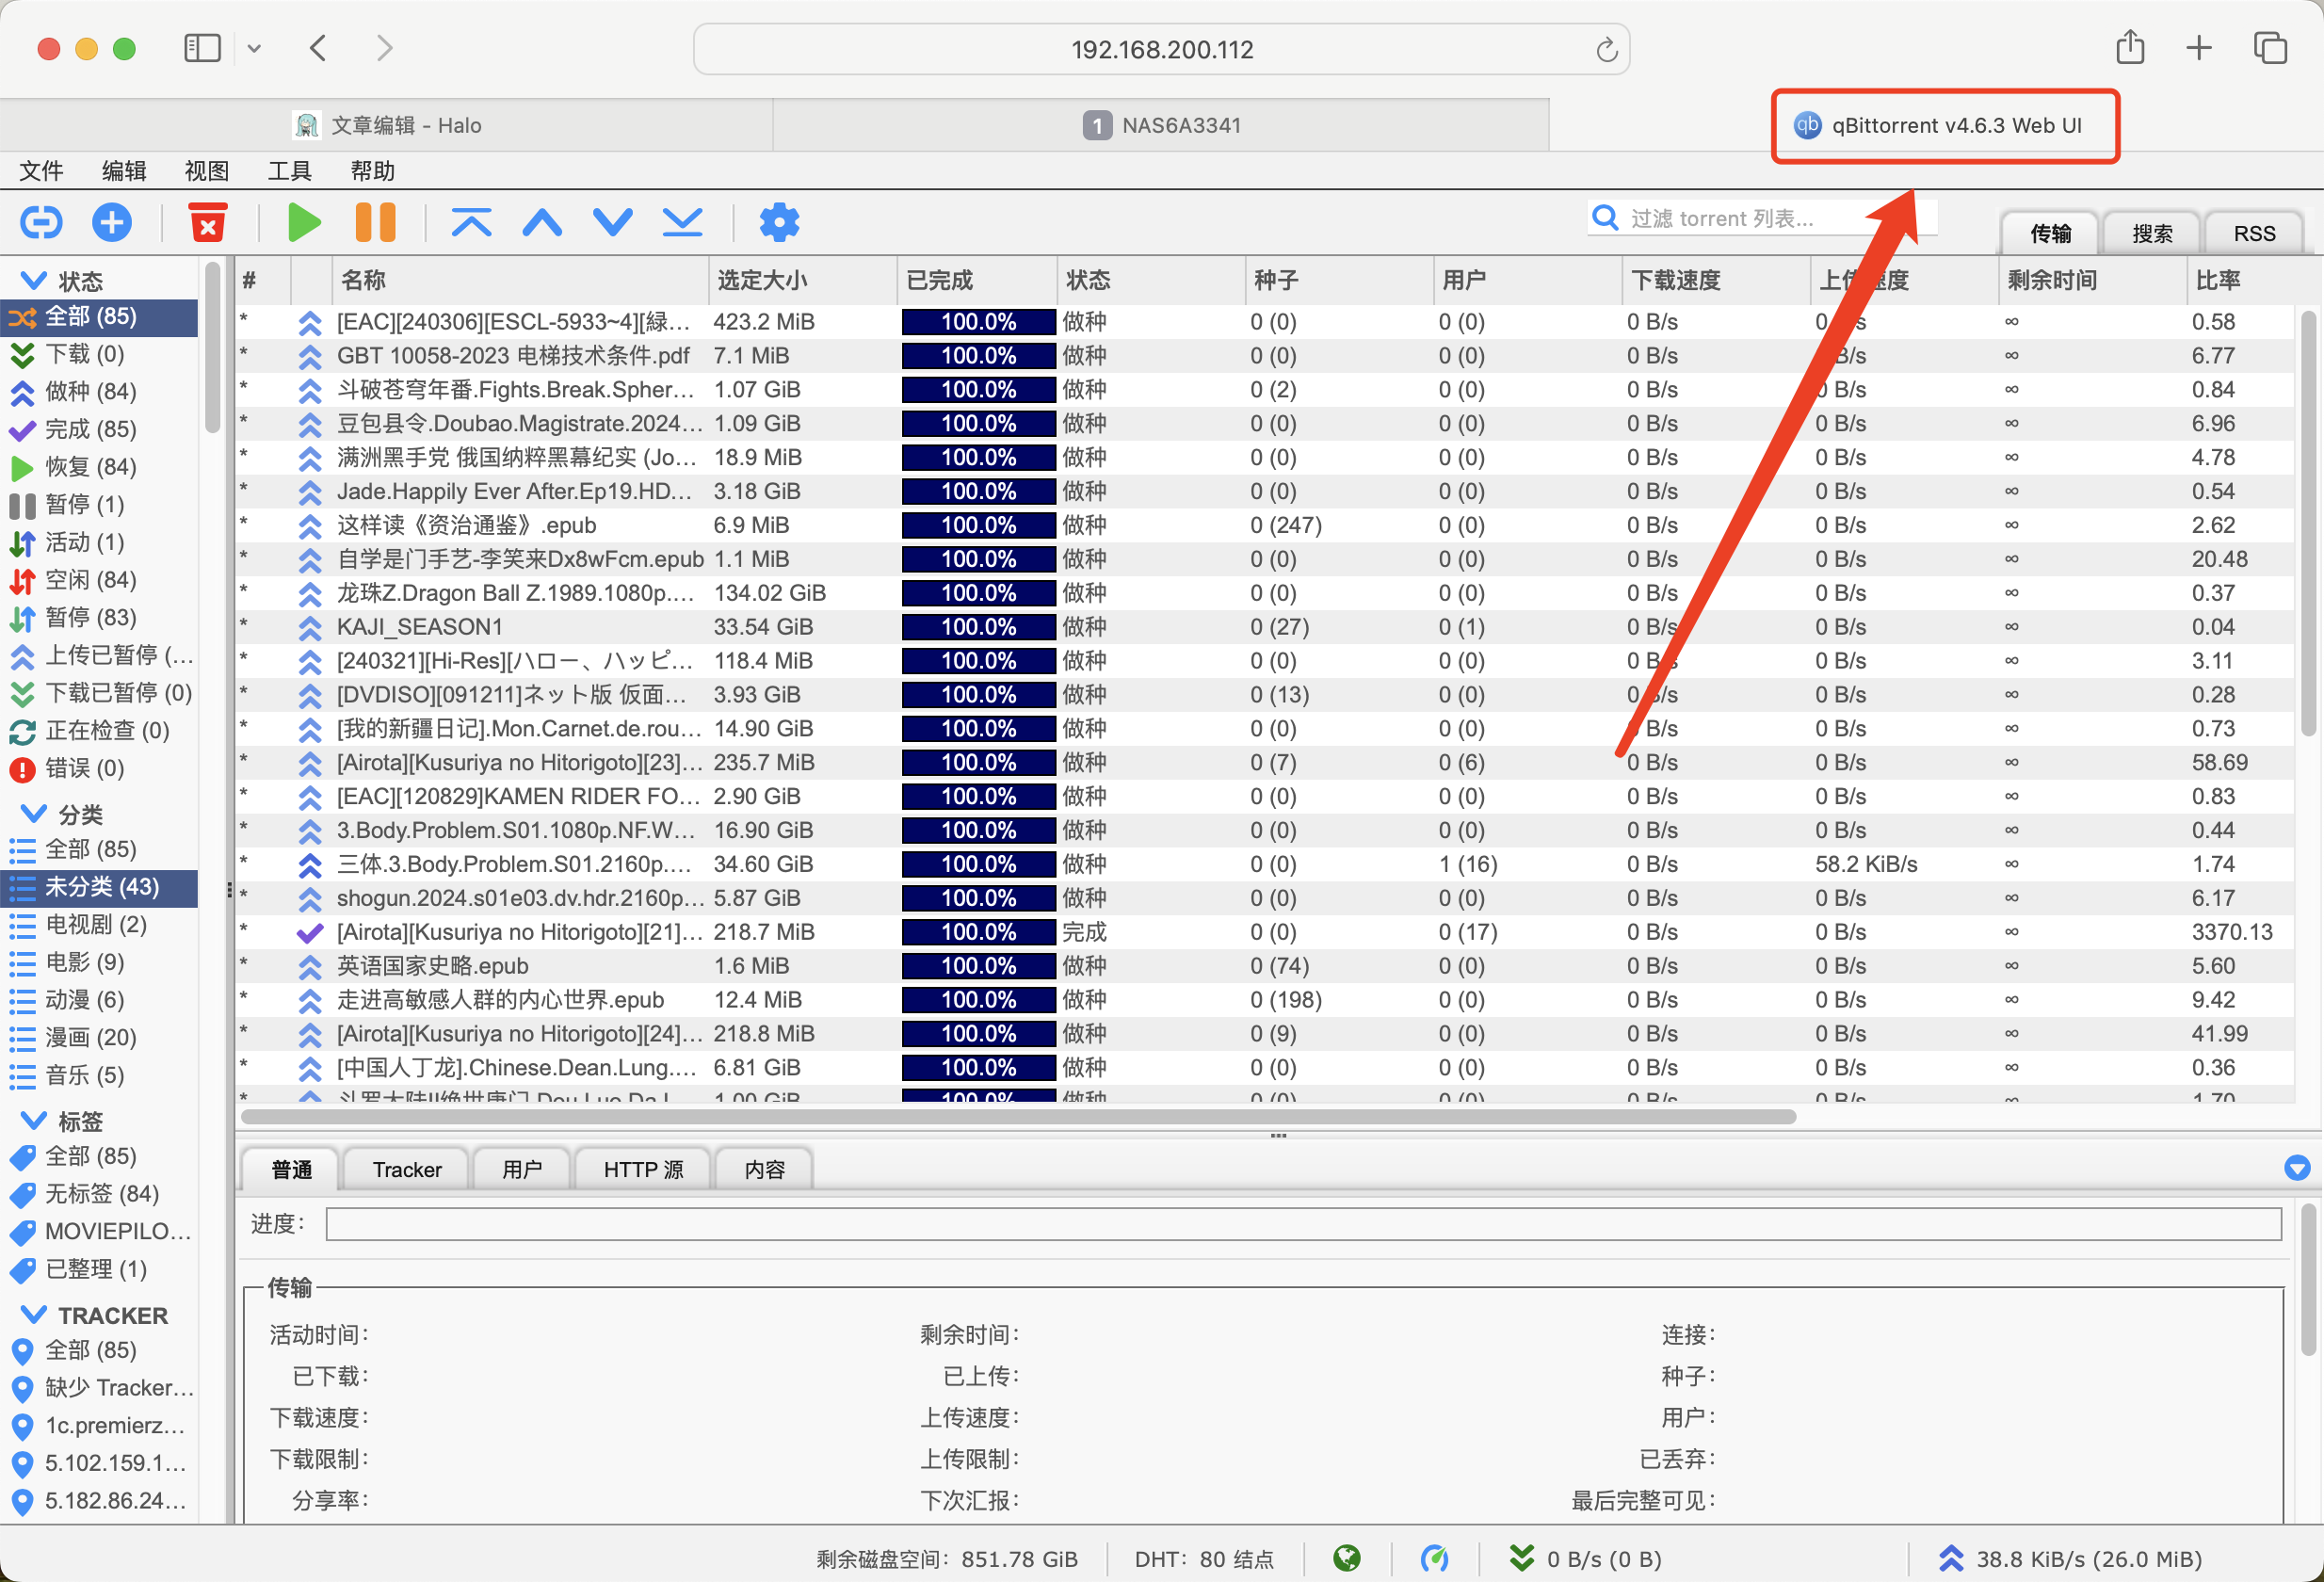
Task: Open the 内容 details tab
Action: coord(765,1169)
